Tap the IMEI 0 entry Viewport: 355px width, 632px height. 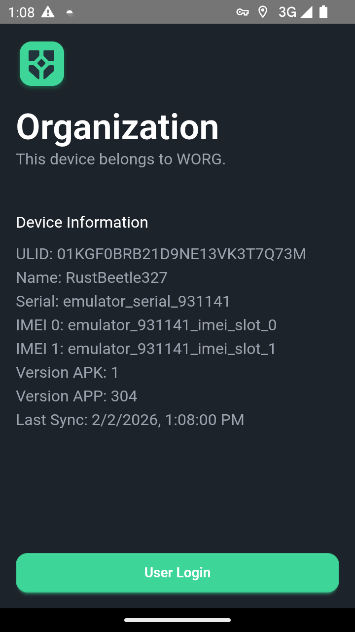click(x=146, y=325)
